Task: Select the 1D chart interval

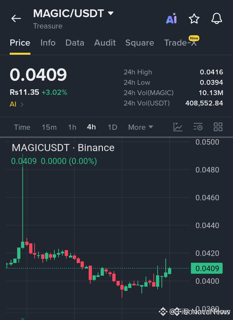Action: (112, 127)
